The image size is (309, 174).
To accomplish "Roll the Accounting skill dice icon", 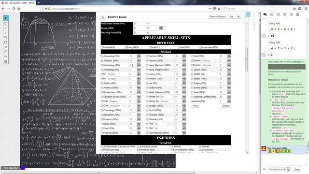I will click(x=139, y=56).
